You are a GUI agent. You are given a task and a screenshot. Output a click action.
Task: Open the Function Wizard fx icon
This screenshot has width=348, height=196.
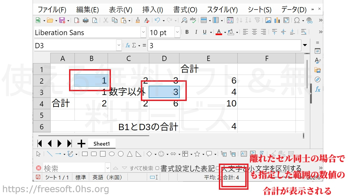[x=128, y=45]
